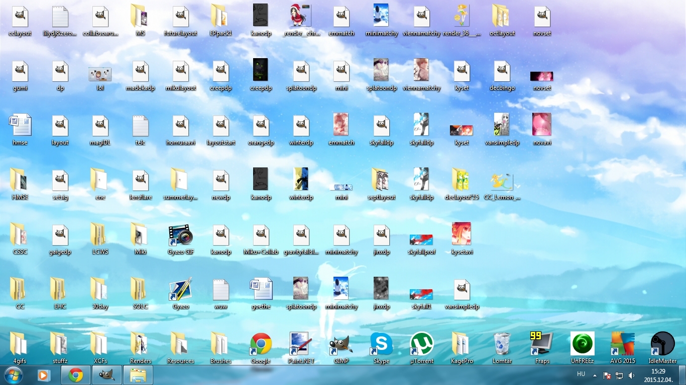Open the Skype desktop shortcut

click(381, 344)
